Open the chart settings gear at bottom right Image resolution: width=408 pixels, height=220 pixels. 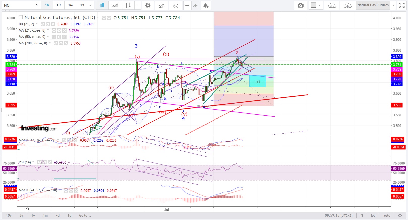point(400,215)
